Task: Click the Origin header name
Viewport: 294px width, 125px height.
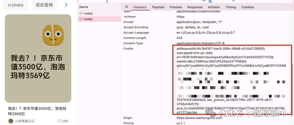Action: [x=128, y=118]
